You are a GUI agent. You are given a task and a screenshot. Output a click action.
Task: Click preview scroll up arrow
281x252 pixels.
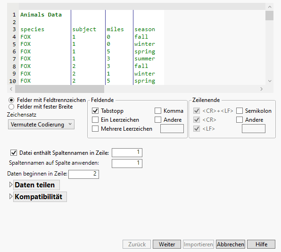(x=270, y=7)
